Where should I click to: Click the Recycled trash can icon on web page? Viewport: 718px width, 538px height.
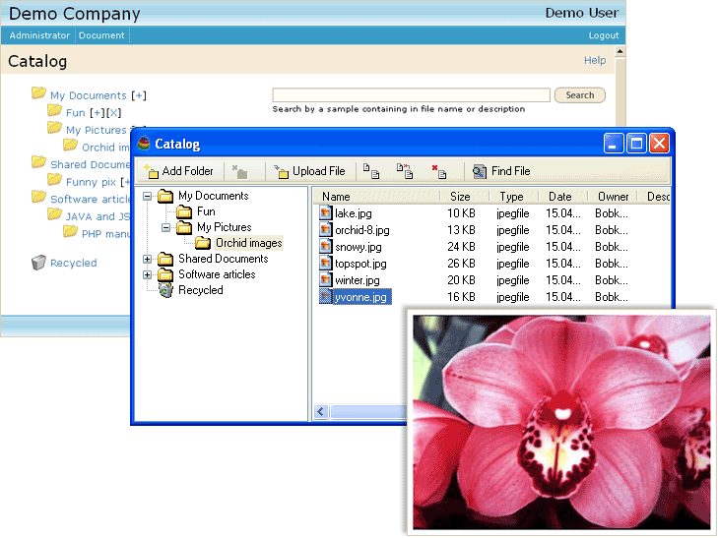(38, 263)
